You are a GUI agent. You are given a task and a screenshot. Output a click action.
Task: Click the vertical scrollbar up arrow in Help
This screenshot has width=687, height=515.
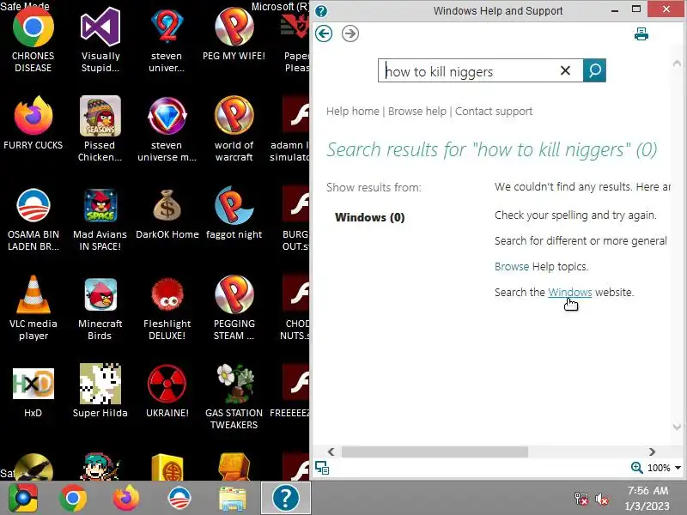coord(677,64)
